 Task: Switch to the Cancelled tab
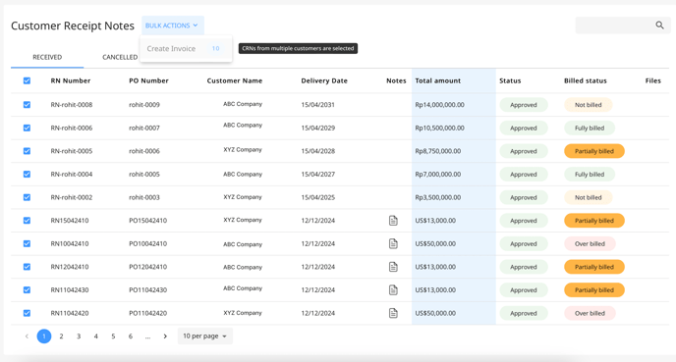[x=120, y=57]
